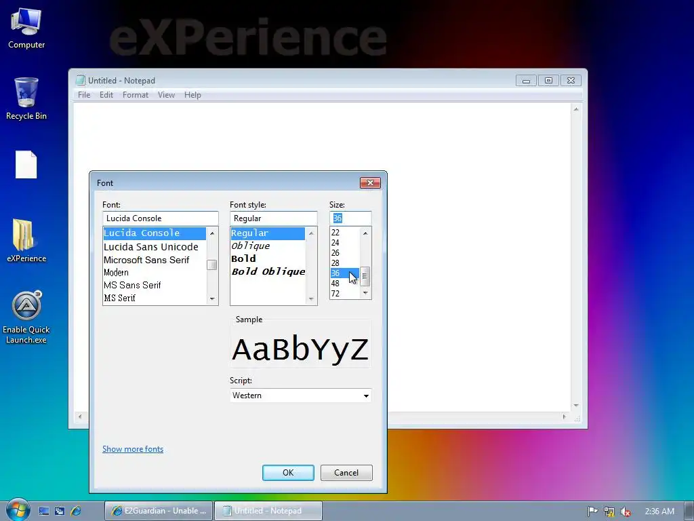
Task: Maximize the Notepad window
Action: tap(548, 80)
